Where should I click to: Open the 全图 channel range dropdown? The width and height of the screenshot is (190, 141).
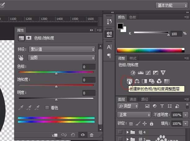coord(62,58)
